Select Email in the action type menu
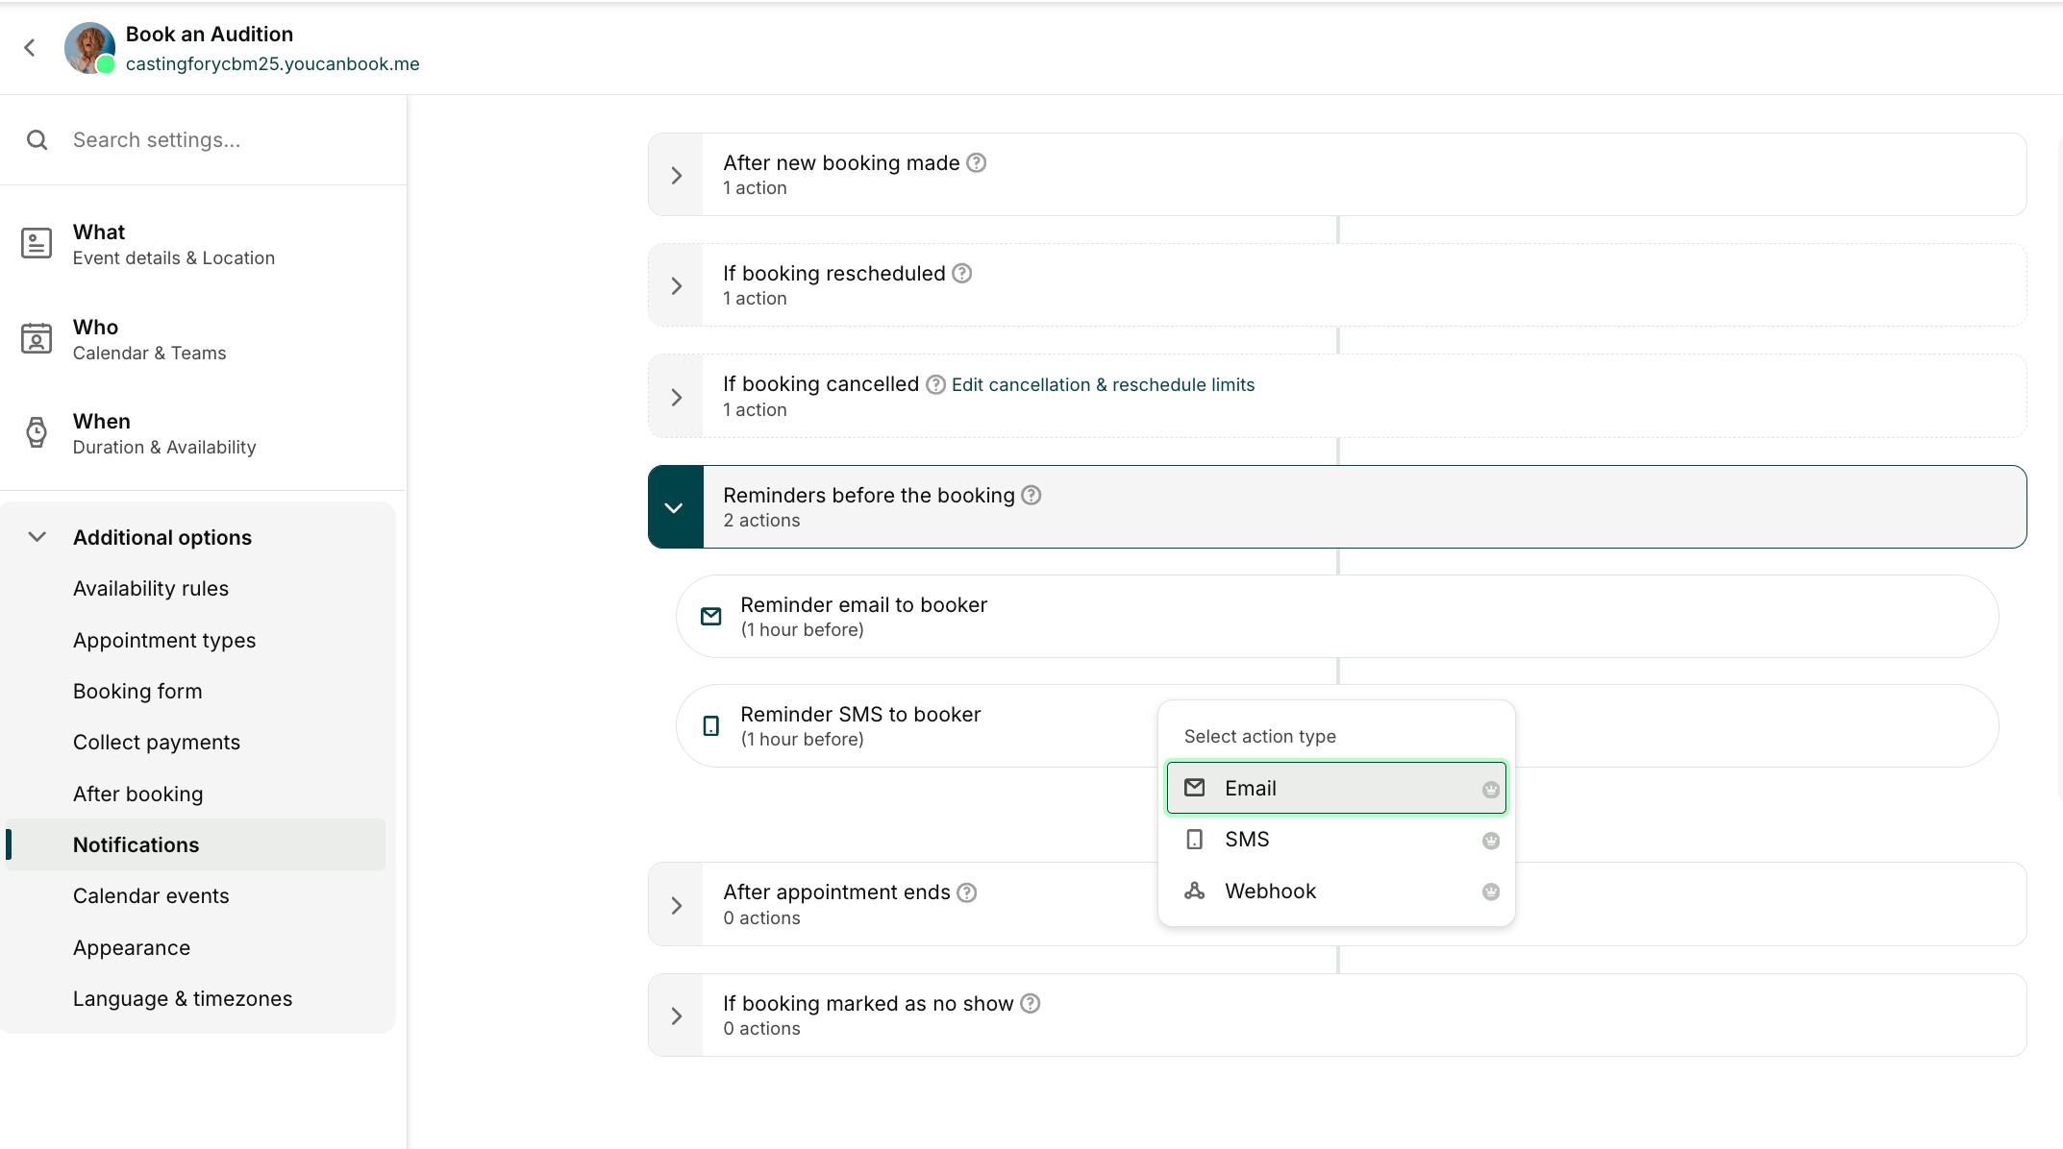This screenshot has width=2063, height=1149. point(1336,788)
